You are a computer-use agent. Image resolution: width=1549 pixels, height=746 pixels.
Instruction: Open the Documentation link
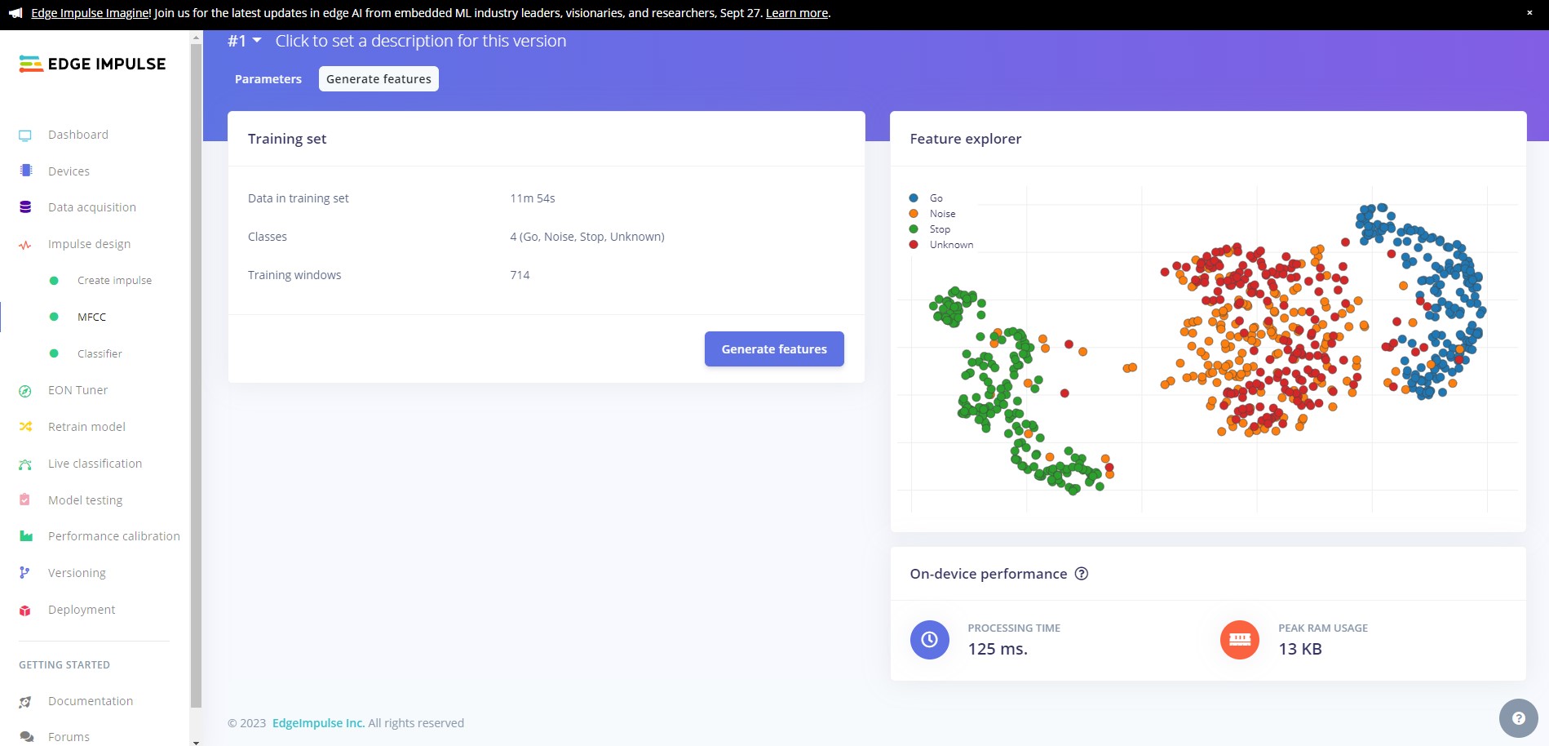point(91,701)
